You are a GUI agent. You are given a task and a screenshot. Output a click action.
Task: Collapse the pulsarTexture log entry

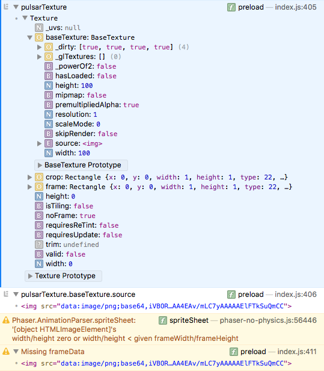[x=16, y=7]
